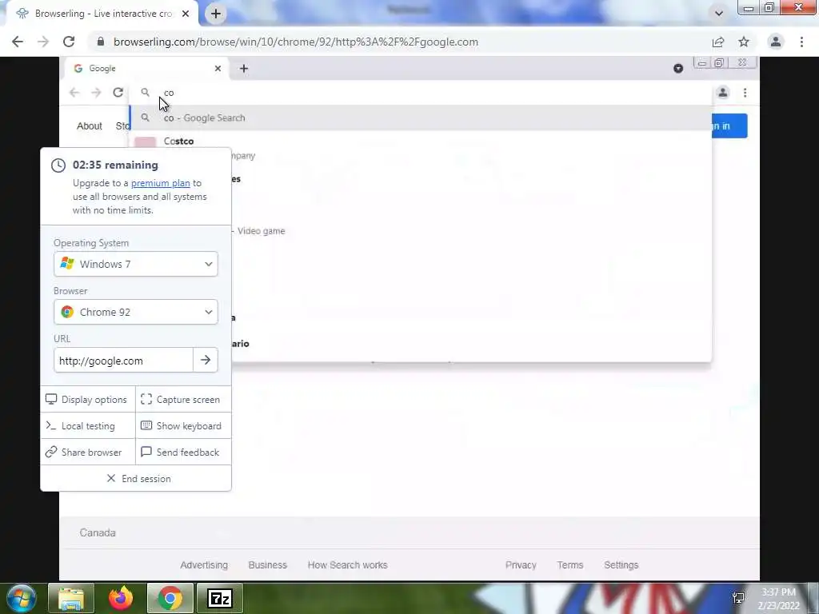819x614 pixels.
Task: Open Terms footer link
Action: click(x=569, y=565)
